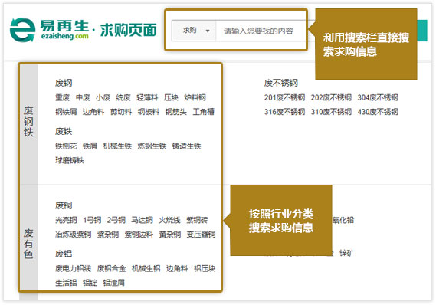
Task: Click the 铝渣屑 link
Action: (x=114, y=283)
